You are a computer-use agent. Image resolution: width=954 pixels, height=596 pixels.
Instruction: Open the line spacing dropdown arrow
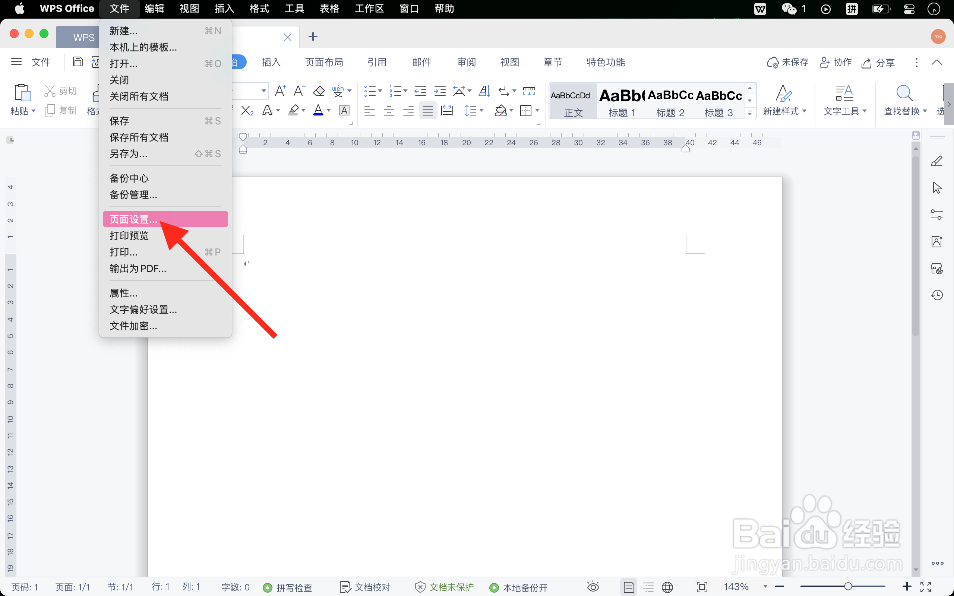tap(482, 111)
